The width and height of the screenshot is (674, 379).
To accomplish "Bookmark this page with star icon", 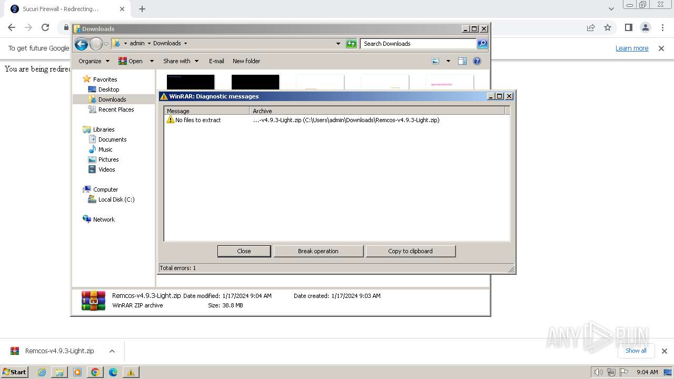I will [x=608, y=27].
